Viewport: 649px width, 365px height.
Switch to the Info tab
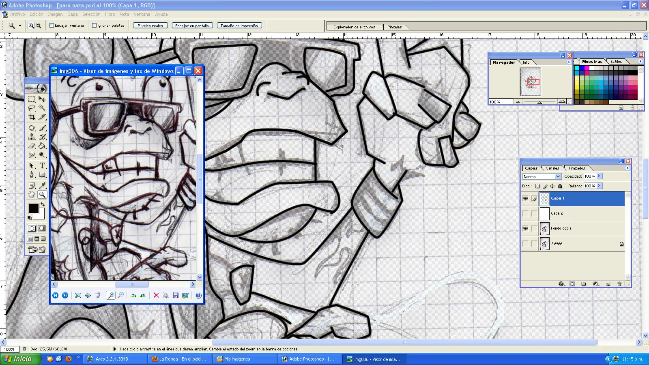point(526,62)
